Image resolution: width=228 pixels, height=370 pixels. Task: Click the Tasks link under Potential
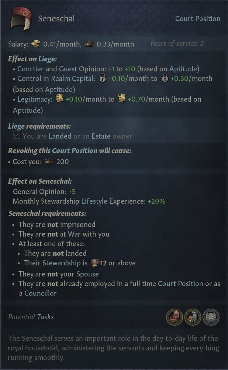tap(45, 317)
